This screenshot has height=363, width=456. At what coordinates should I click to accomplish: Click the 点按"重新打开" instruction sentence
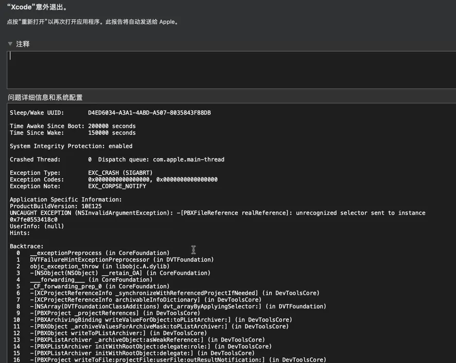[x=93, y=22]
